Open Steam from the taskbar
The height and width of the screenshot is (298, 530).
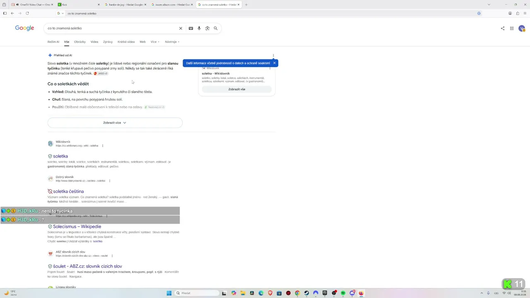pyautogui.click(x=306, y=293)
